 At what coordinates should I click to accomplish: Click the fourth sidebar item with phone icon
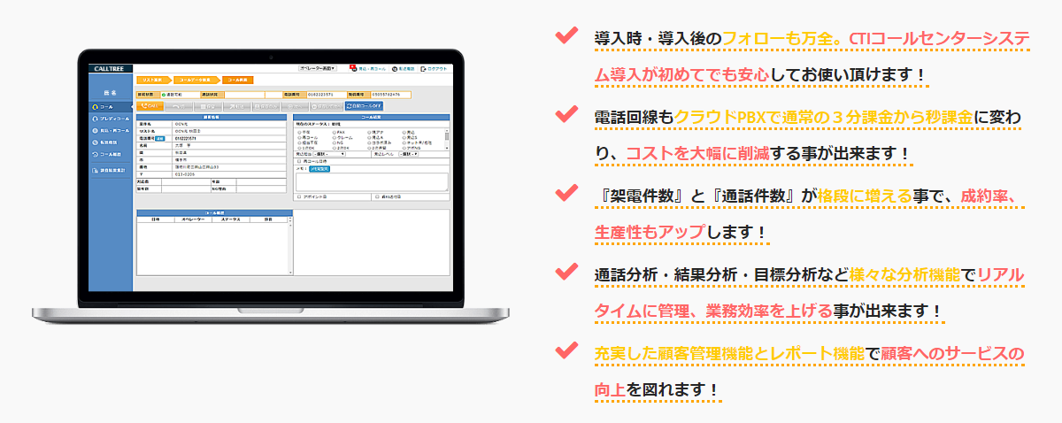coord(110,142)
